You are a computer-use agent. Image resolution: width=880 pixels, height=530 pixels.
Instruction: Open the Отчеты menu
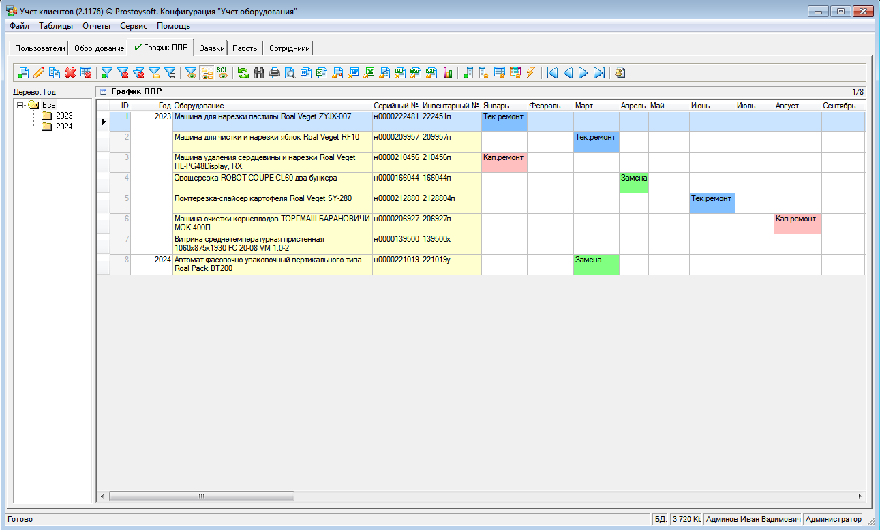click(96, 26)
